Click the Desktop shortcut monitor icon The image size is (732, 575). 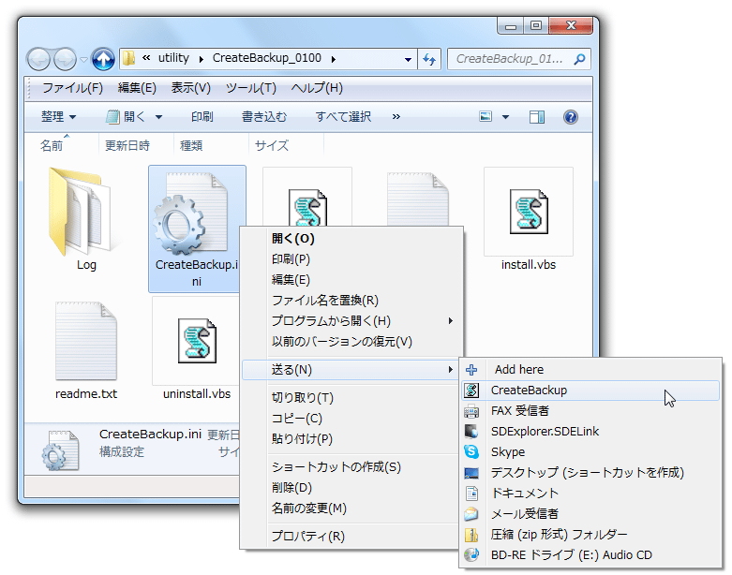point(471,473)
